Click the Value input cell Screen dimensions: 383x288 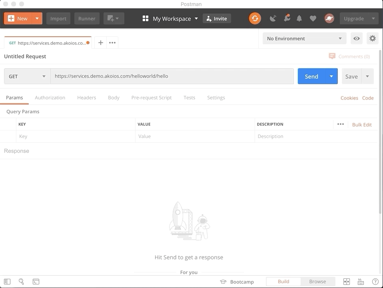(195, 136)
